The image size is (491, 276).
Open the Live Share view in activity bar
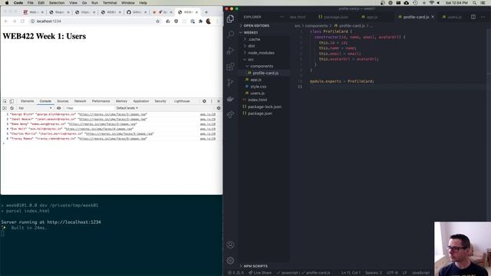click(x=230, y=114)
